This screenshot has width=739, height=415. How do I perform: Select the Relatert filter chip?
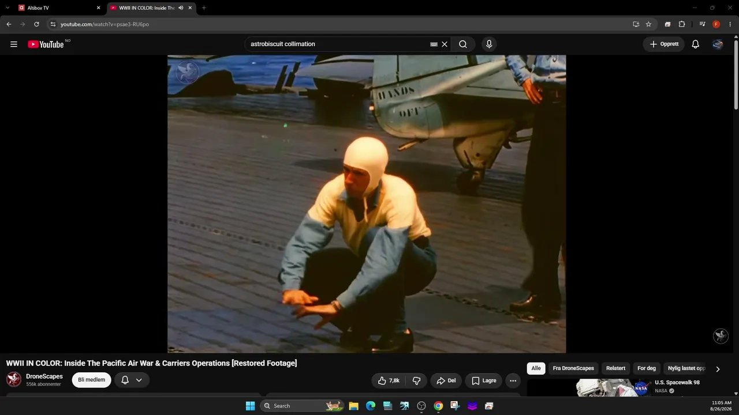615,368
